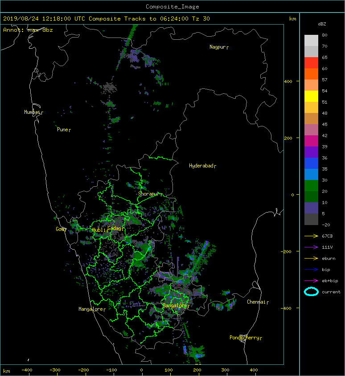Click the 65 dBZ red color swatch

pos(311,63)
